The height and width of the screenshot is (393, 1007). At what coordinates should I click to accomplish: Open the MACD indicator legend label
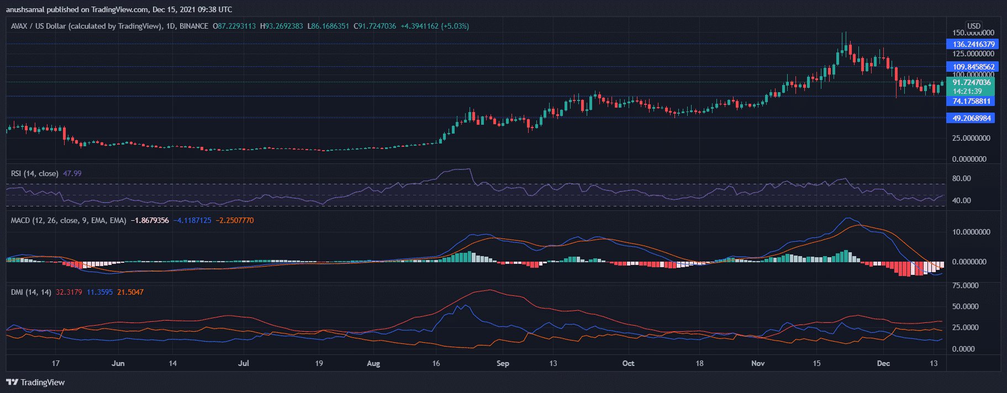click(x=68, y=220)
